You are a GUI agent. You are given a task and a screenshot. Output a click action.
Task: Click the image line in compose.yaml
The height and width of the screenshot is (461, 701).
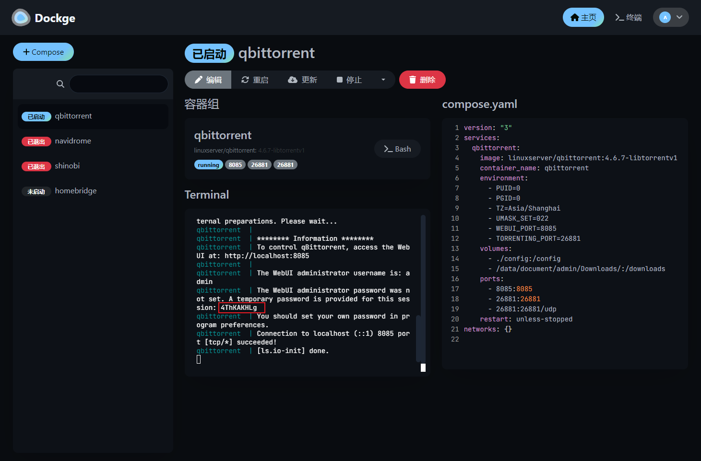pyautogui.click(x=578, y=158)
